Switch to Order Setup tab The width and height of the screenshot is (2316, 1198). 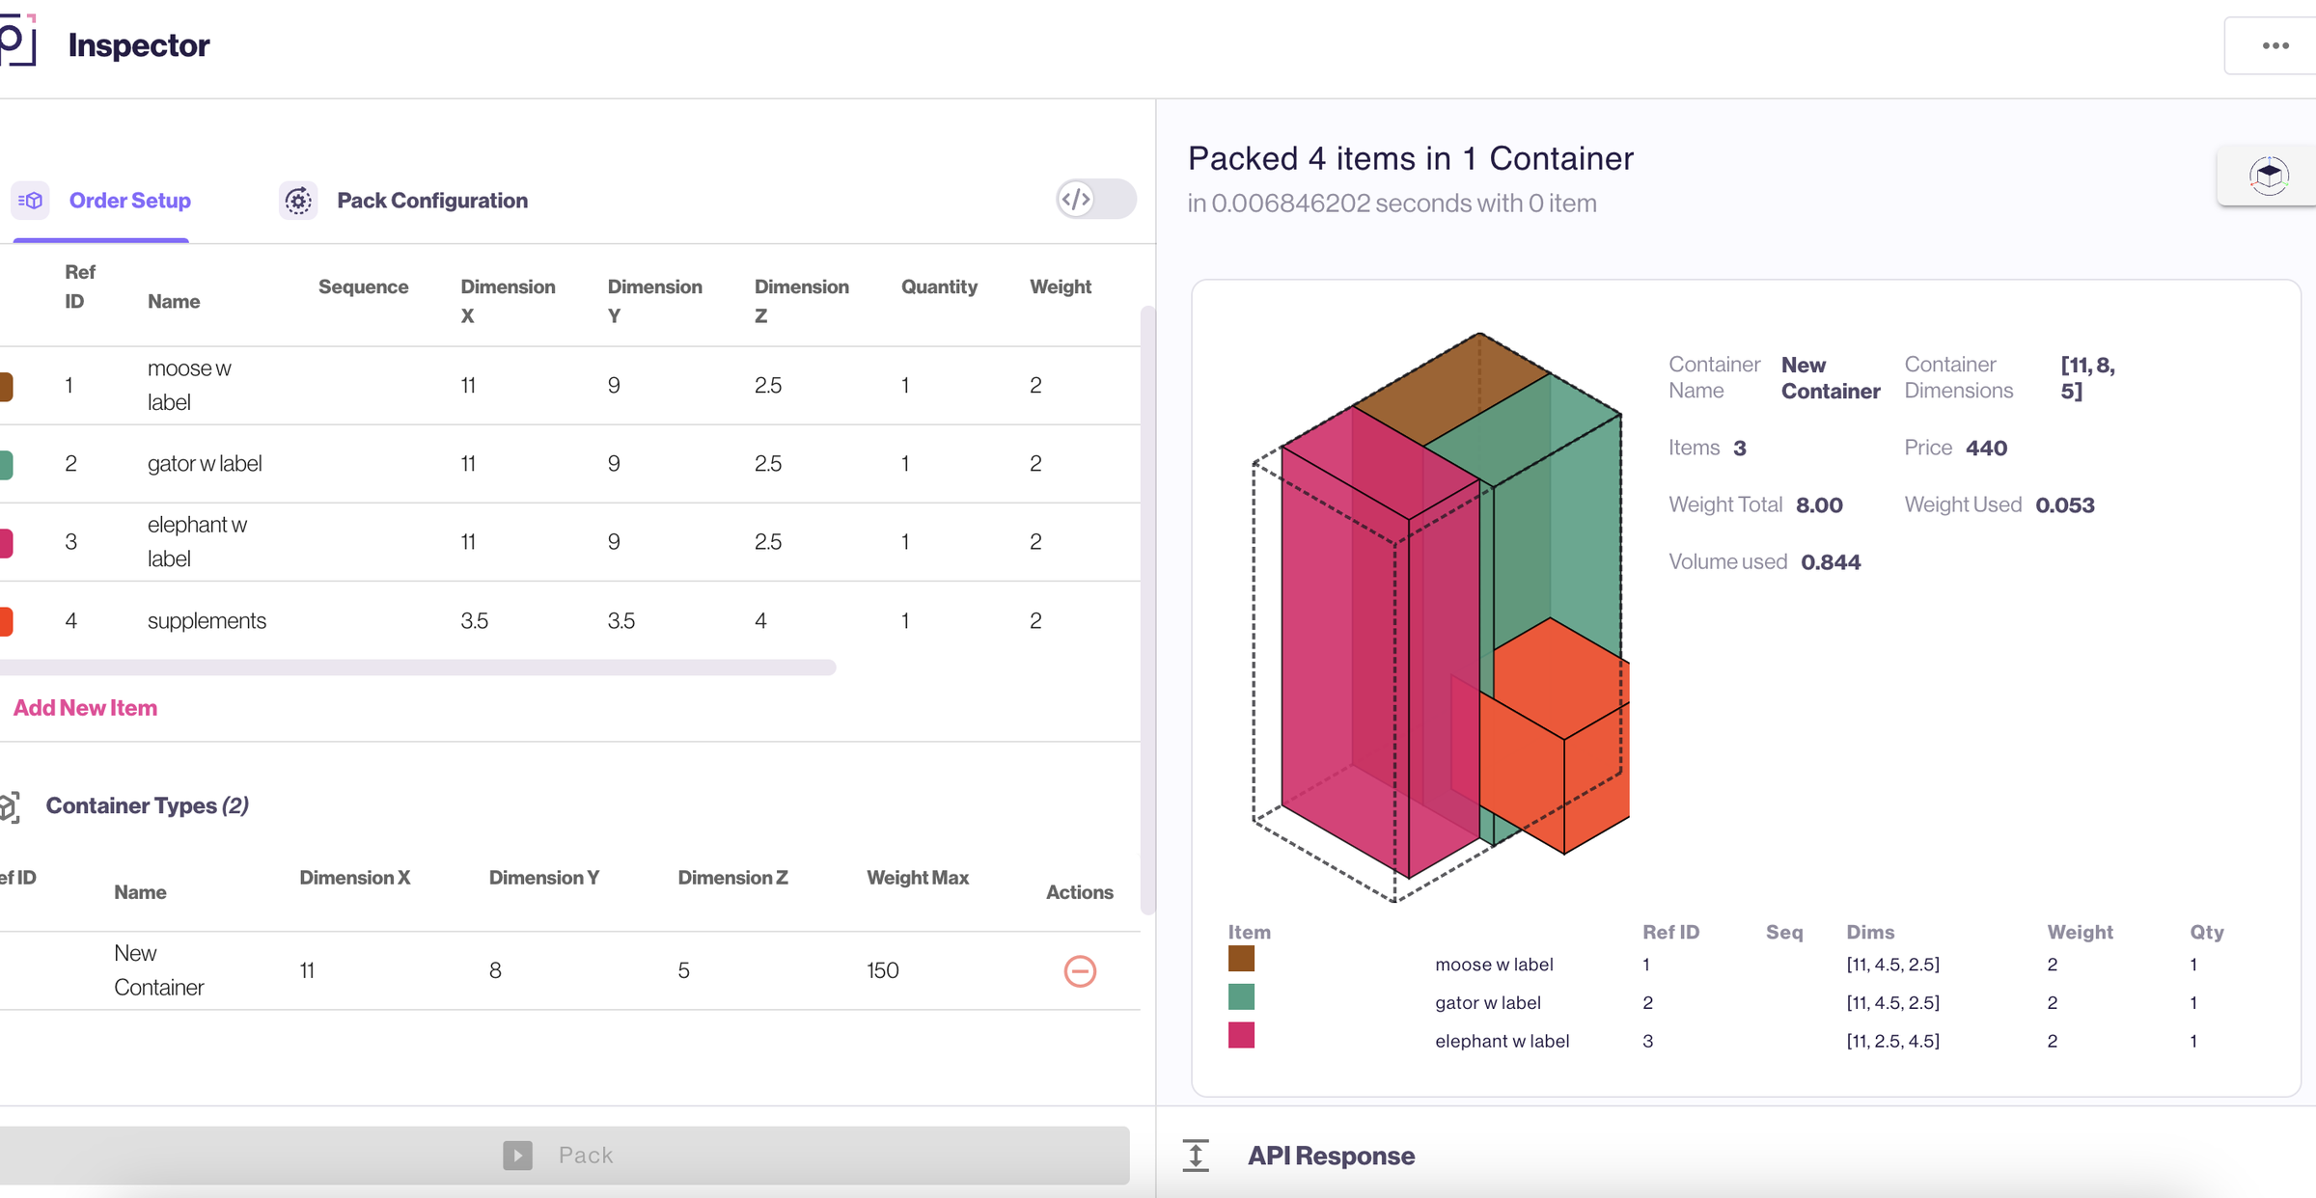[101, 201]
